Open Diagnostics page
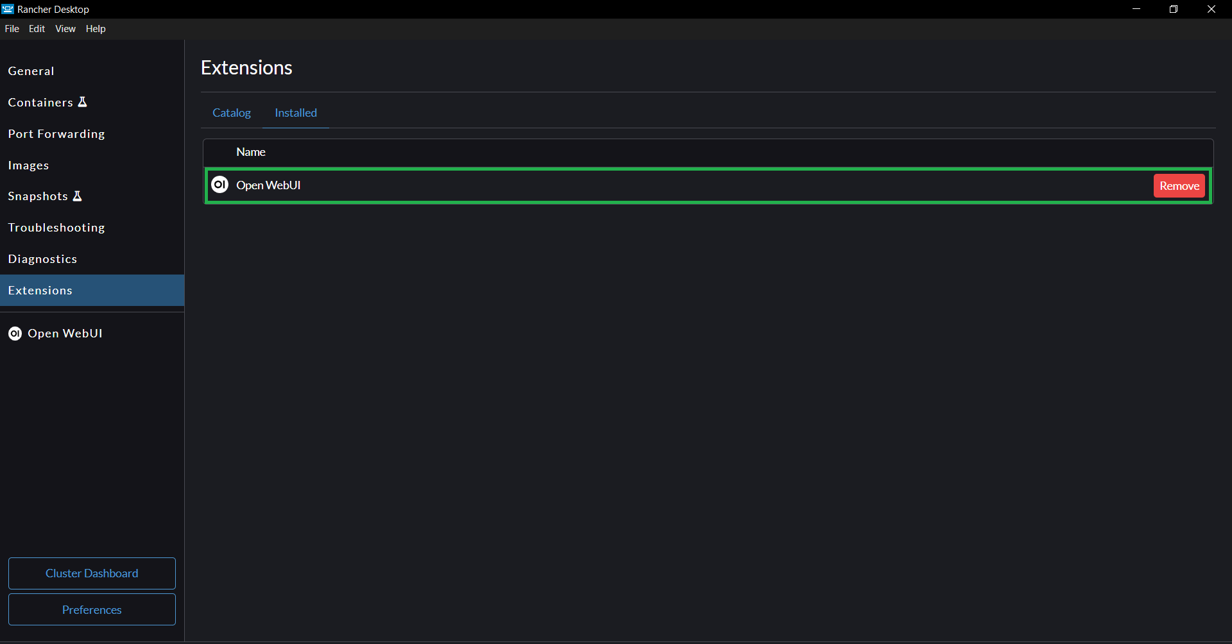This screenshot has height=644, width=1232. (x=92, y=259)
